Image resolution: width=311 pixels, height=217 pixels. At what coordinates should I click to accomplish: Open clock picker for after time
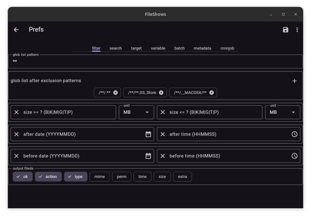point(294,134)
